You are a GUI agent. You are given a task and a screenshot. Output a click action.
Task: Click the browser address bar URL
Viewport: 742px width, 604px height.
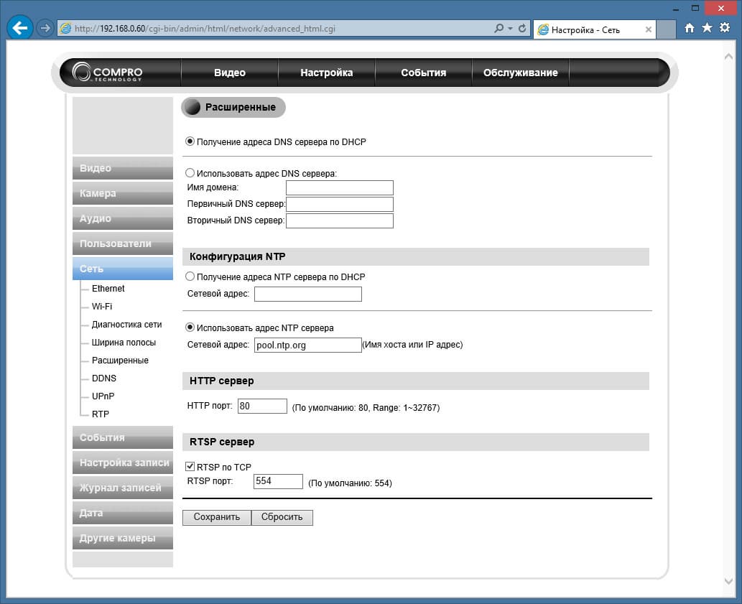[x=205, y=29]
